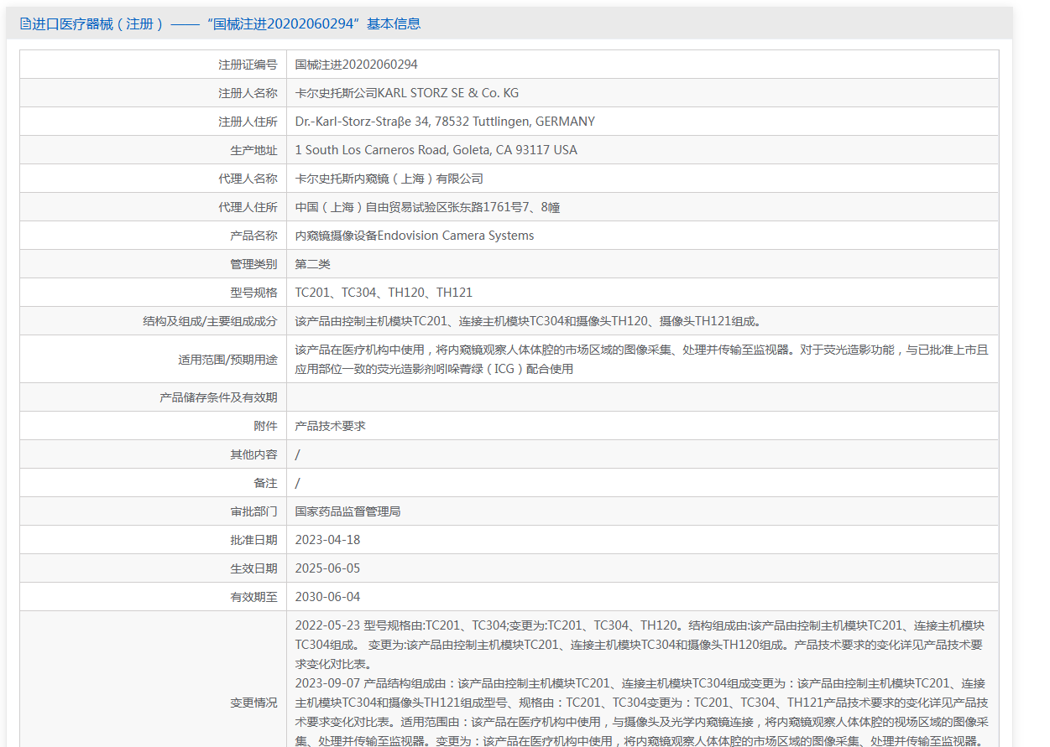Open the 产品技术要求 attachment
This screenshot has height=747, width=1050.
[331, 426]
